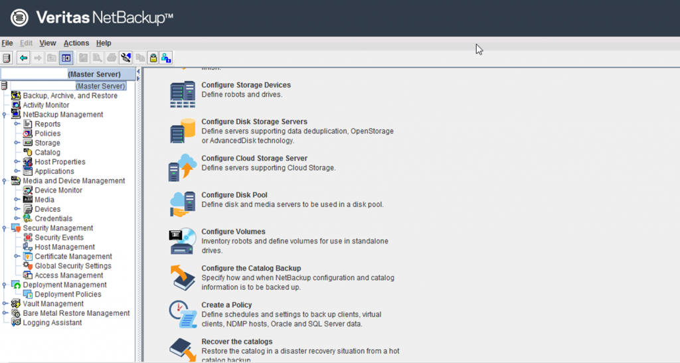Expand the Host Properties tree node
Image resolution: width=680 pixels, height=363 pixels.
point(17,161)
